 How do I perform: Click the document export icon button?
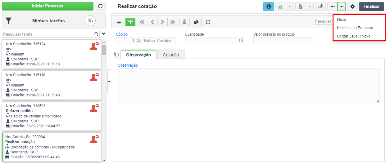coord(300,6)
